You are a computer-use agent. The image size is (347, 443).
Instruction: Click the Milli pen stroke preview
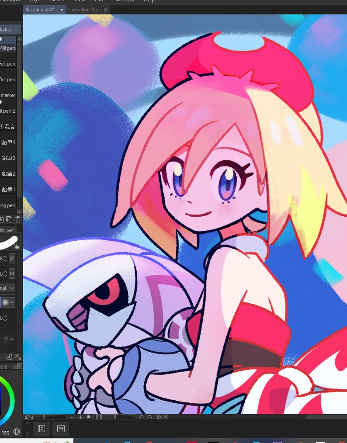pyautogui.click(x=8, y=242)
